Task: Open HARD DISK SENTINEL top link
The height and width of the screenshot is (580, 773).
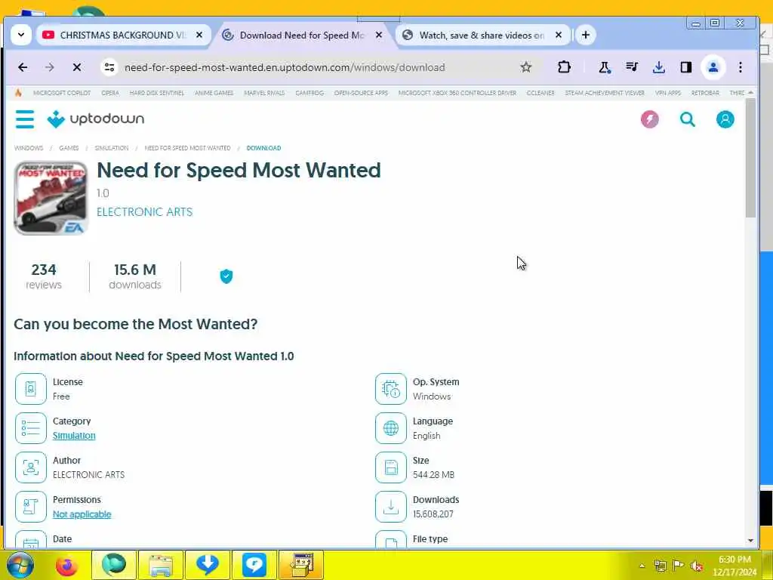Action: pyautogui.click(x=157, y=93)
